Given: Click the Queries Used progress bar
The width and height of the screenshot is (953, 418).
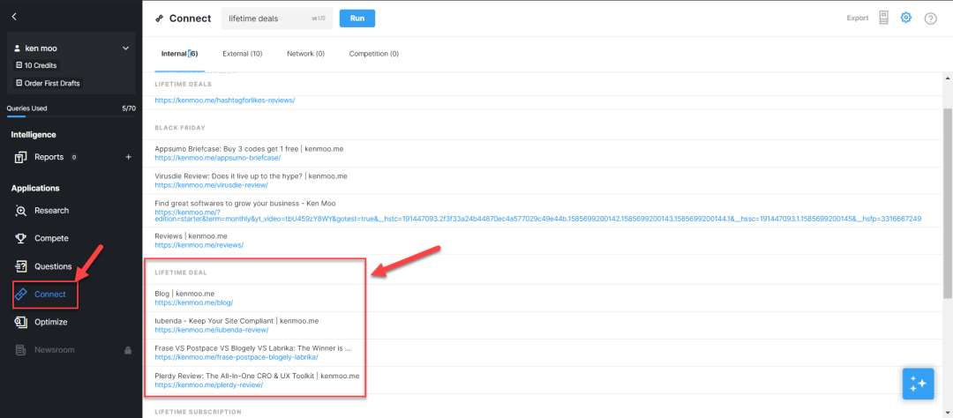Looking at the screenshot, I should tap(71, 116).
